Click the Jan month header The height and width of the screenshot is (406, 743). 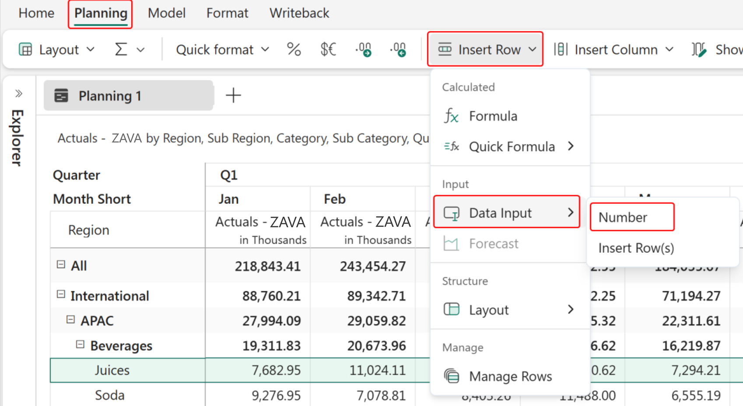[229, 199]
